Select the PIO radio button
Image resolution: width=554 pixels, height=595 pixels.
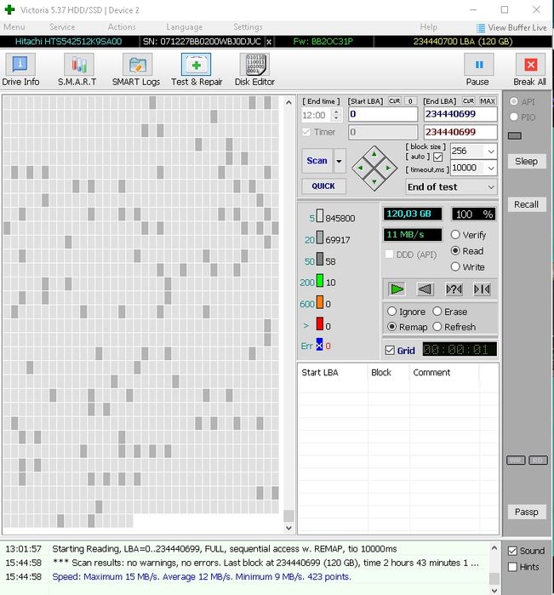click(514, 117)
